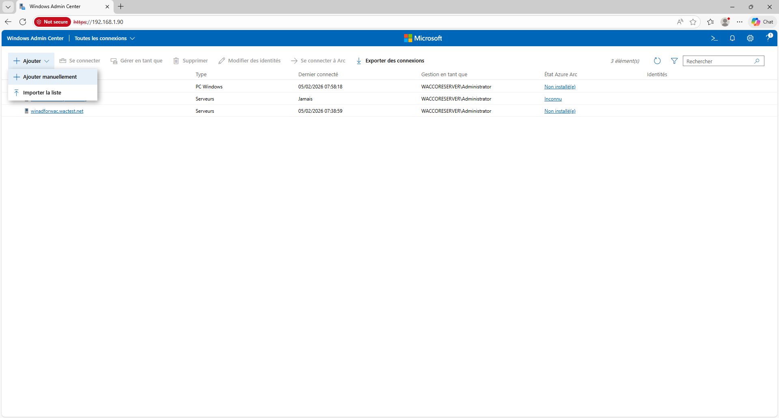Image resolution: width=779 pixels, height=418 pixels.
Task: Refresh the connections list
Action: pyautogui.click(x=657, y=61)
